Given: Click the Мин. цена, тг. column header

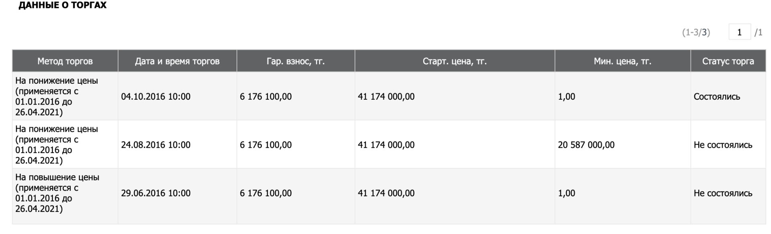Looking at the screenshot, I should click(x=622, y=61).
